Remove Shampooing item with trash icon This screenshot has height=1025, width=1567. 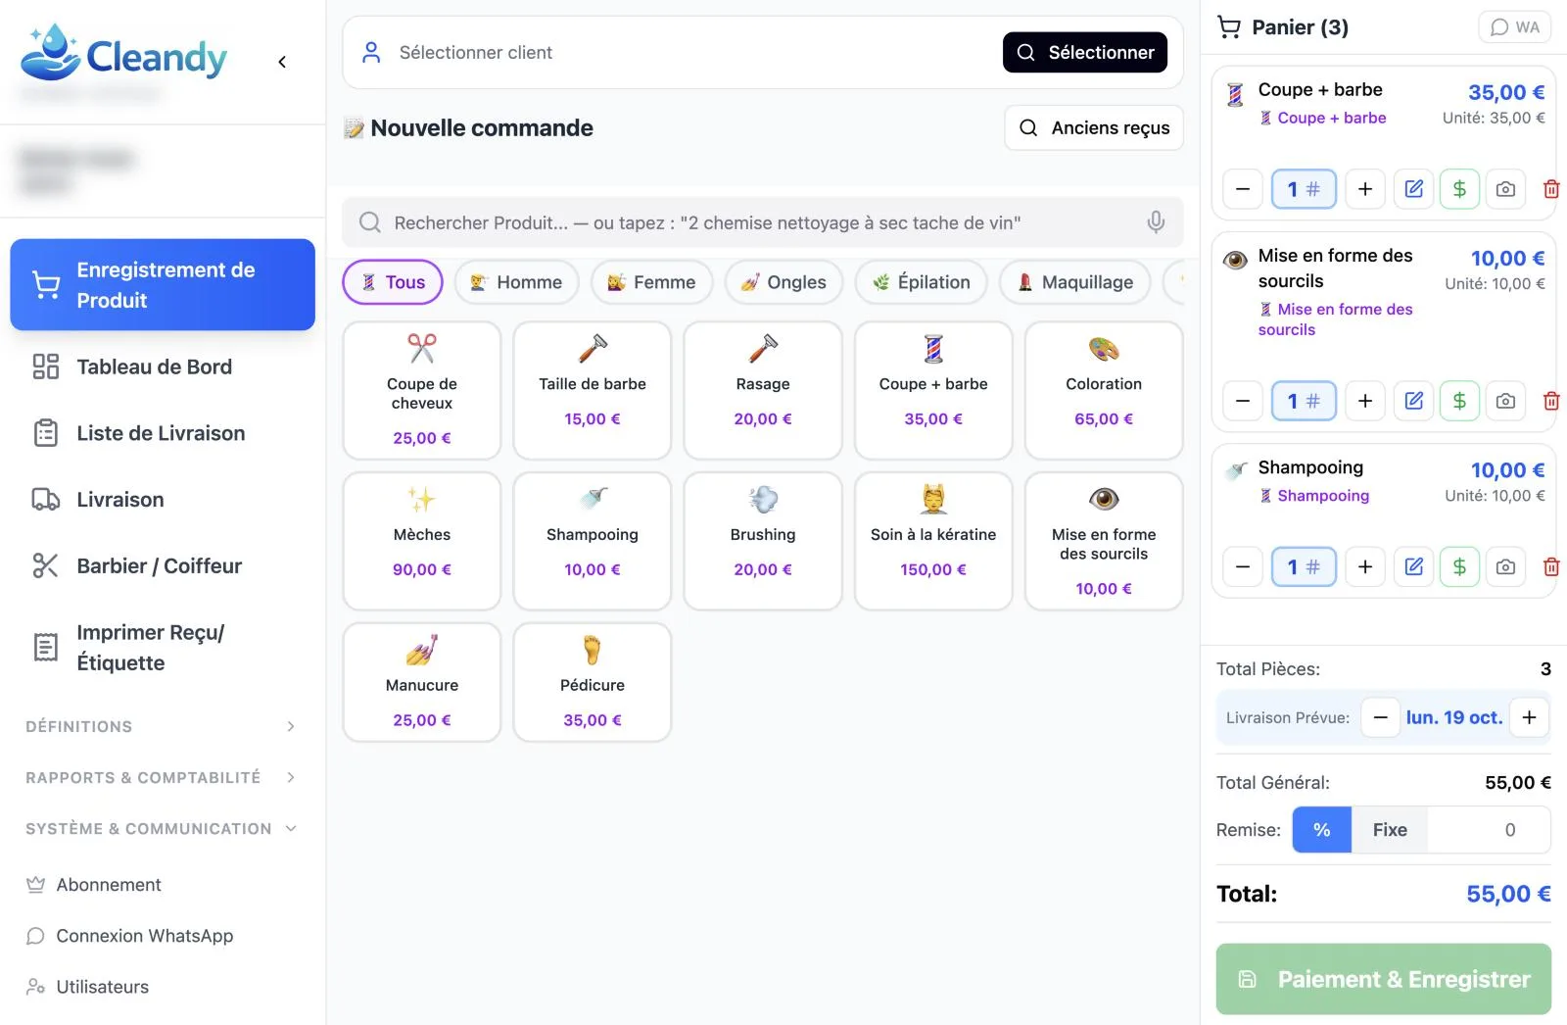click(x=1551, y=566)
